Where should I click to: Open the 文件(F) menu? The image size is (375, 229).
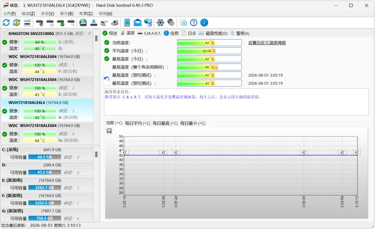(x=10, y=14)
